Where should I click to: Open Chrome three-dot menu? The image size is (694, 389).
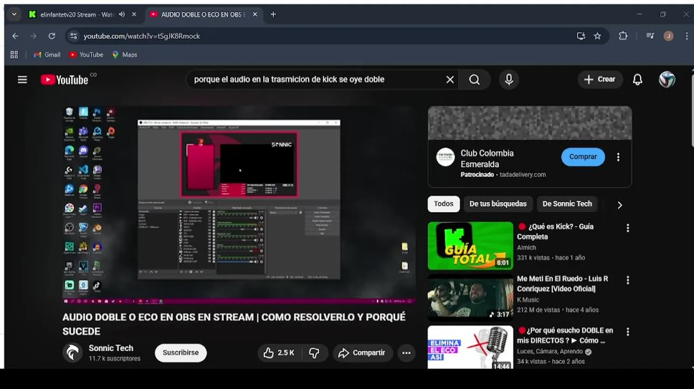tap(687, 36)
